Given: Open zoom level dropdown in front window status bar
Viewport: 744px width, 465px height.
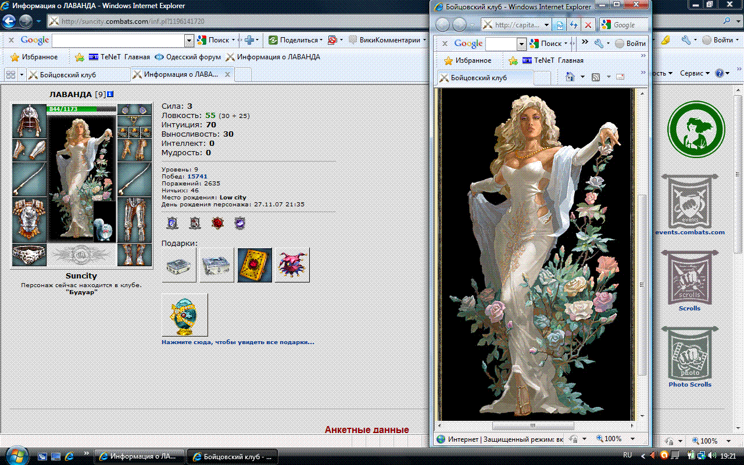Looking at the screenshot, I should point(632,439).
